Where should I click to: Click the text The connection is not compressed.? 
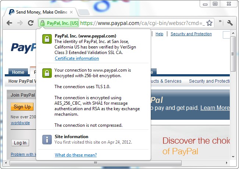(88, 125)
